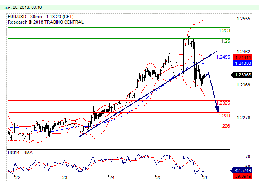Screen dimensions: 259x187
Task: Click the 1.25 green resistance label
Action: (225, 41)
